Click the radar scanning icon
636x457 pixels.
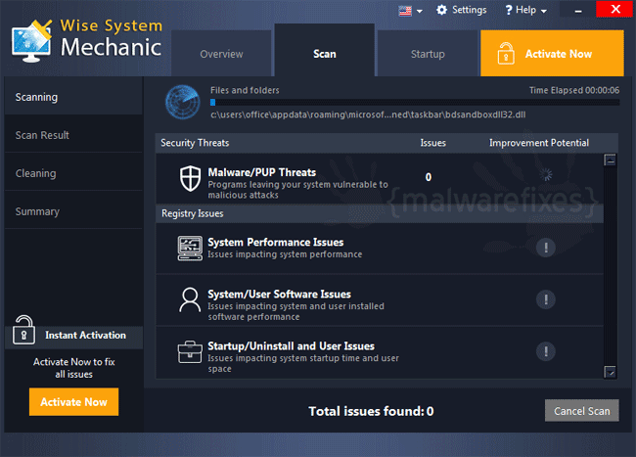click(183, 102)
